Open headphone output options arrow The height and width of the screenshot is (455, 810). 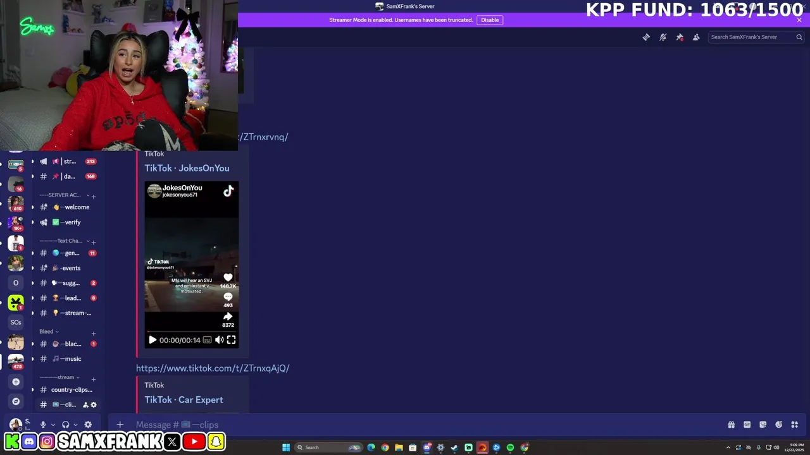coord(75,425)
